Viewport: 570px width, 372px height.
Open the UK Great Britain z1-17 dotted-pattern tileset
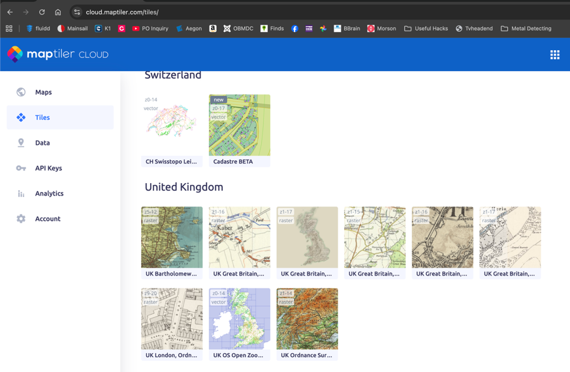(510, 242)
